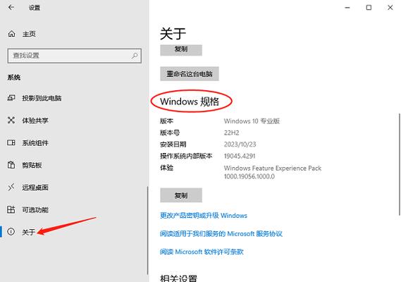The height and width of the screenshot is (282, 401).
Task: Open 阅读 Microsoft 软件许可条款 link
Action: [202, 252]
